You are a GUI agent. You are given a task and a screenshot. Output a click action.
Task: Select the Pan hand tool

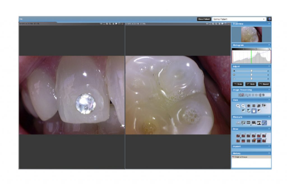pyautogui.click(x=254, y=111)
